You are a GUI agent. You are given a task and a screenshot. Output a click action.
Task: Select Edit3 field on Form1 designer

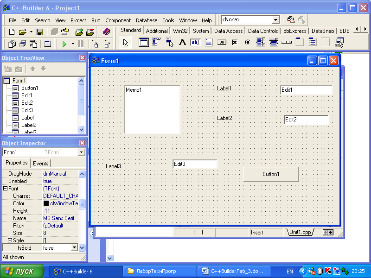[195, 164]
